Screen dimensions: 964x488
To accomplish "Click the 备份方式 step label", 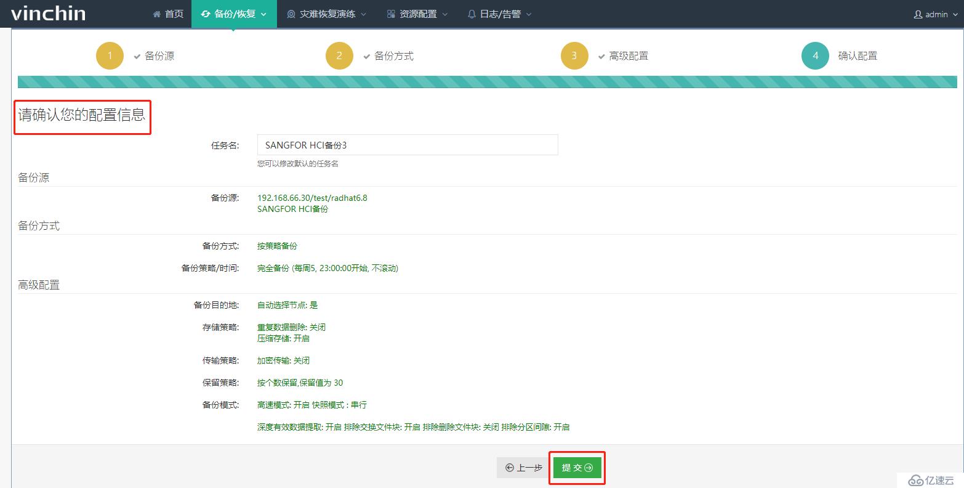I will pos(394,56).
